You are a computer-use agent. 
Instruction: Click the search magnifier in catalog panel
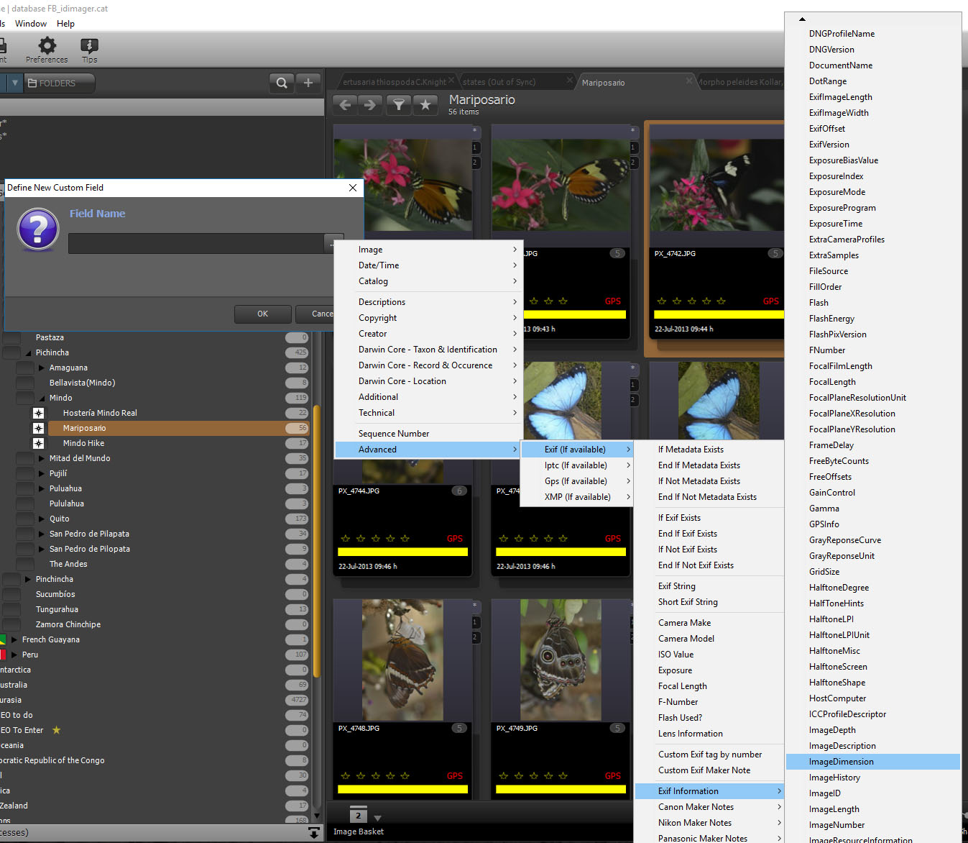(x=282, y=83)
